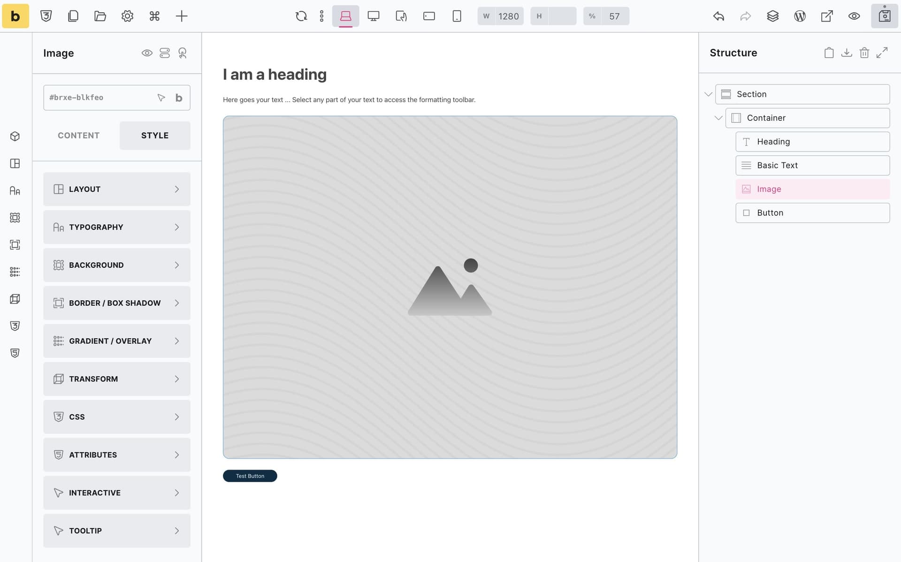This screenshot has height=562, width=901.
Task: Open the Settings gear icon
Action: [x=127, y=16]
